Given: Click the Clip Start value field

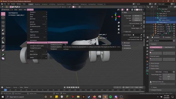Looking at the screenshot, I should (137, 18).
